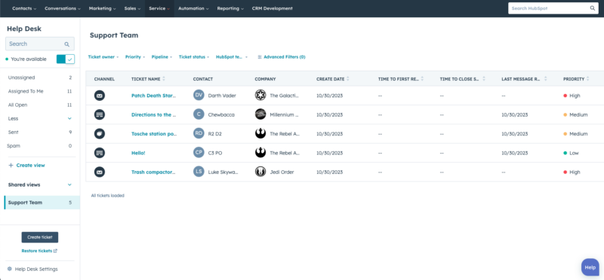This screenshot has width=604, height=280.
Task: Click the chat channel icon for Tosche station ticket
Action: click(100, 134)
